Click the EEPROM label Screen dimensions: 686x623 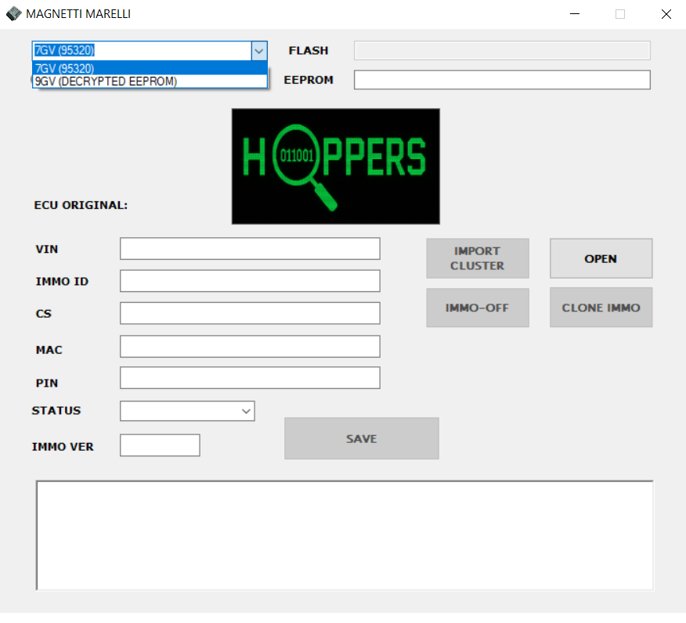tap(309, 80)
